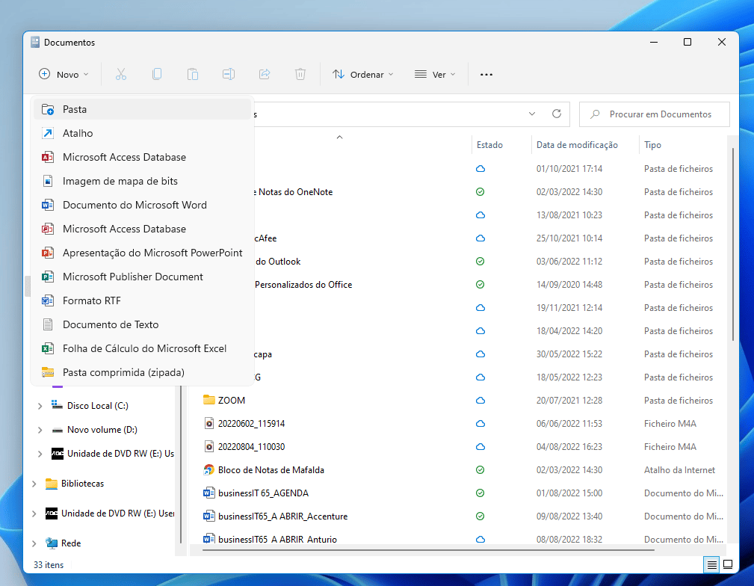754x586 pixels.
Task: Click the ZOOM folder icon
Action: 208,401
